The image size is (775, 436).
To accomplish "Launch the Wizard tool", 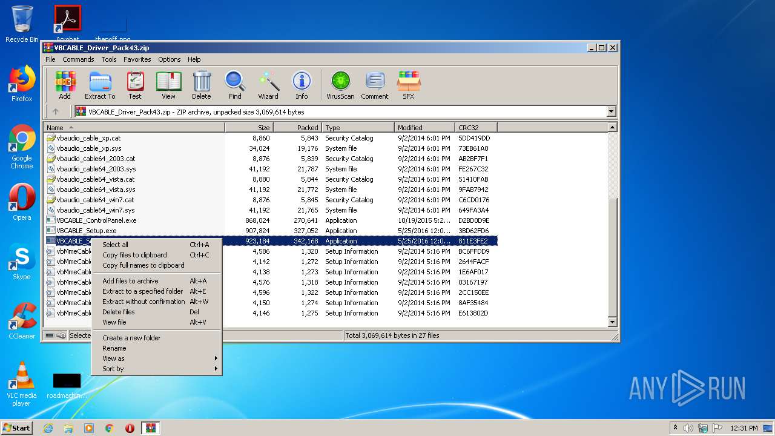I will [x=268, y=85].
